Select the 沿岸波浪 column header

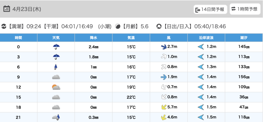click(x=206, y=38)
